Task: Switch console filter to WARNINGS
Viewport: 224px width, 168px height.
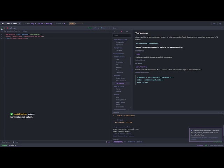Action: click(132, 142)
